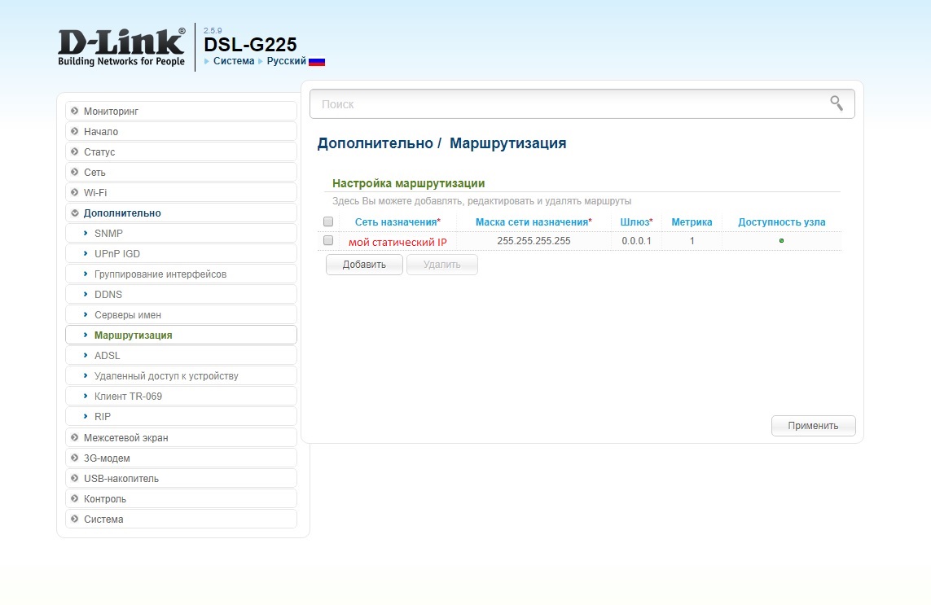
Task: Click the Поиск search input field
Action: 570,104
